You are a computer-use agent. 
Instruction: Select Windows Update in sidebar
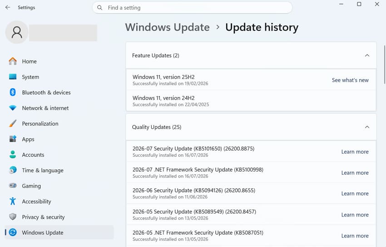click(x=59, y=232)
